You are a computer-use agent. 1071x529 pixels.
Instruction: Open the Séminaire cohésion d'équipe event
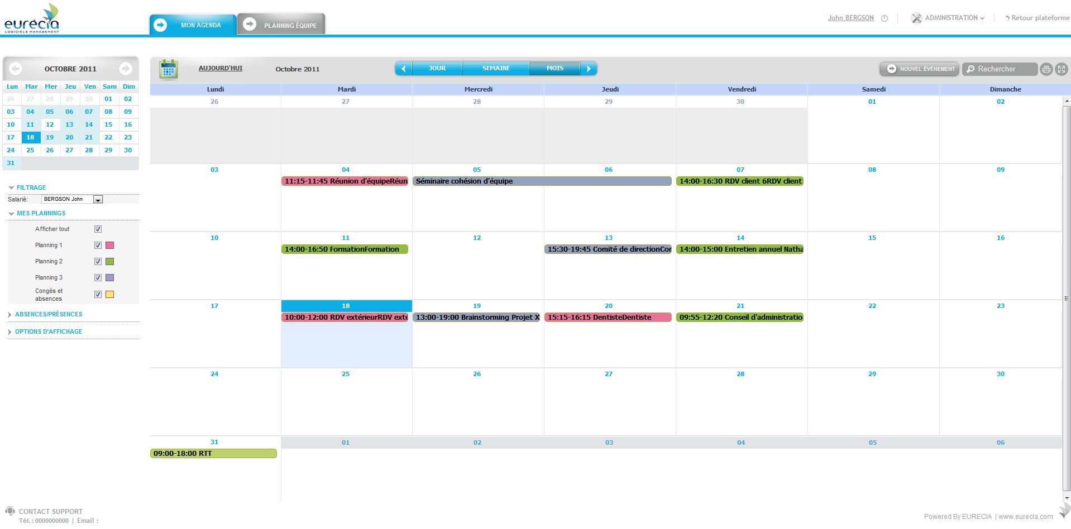pos(542,181)
